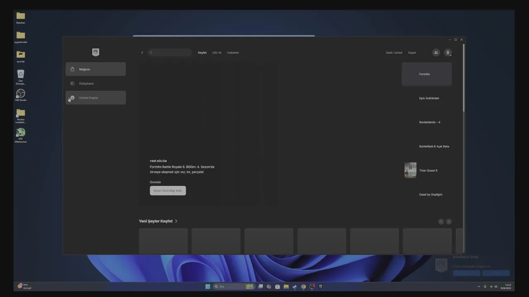Open Task View in the taskbar
The width and height of the screenshot is (529, 297).
(x=260, y=286)
